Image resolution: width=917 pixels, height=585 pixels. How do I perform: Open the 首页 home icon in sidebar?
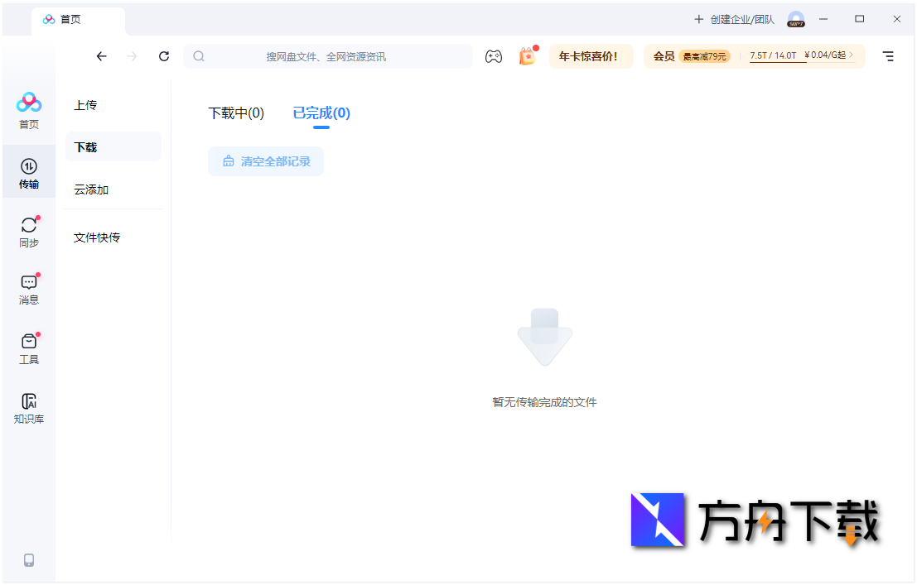click(x=29, y=112)
